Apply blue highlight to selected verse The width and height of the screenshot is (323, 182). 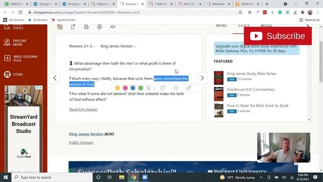point(133,88)
